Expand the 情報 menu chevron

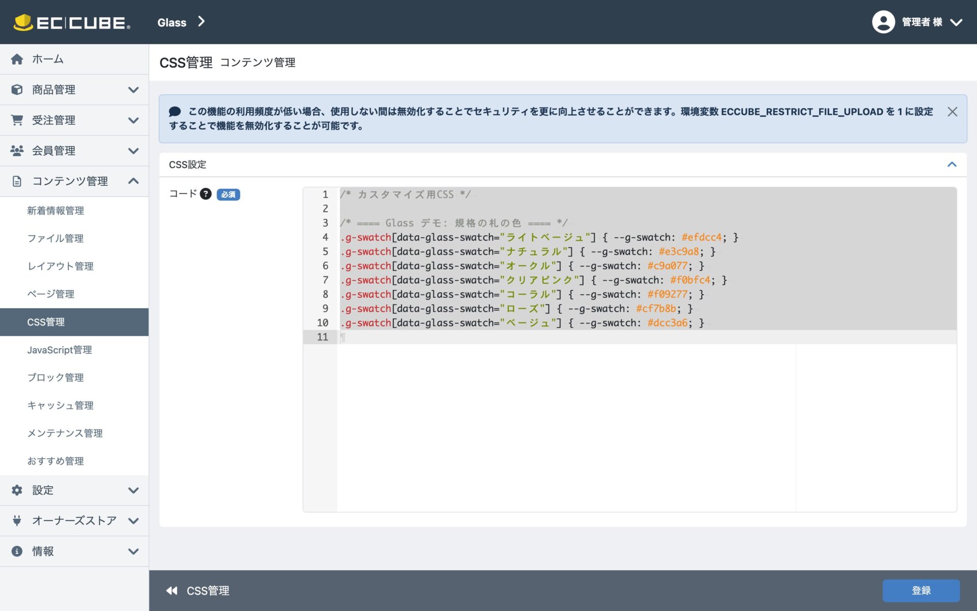click(133, 551)
